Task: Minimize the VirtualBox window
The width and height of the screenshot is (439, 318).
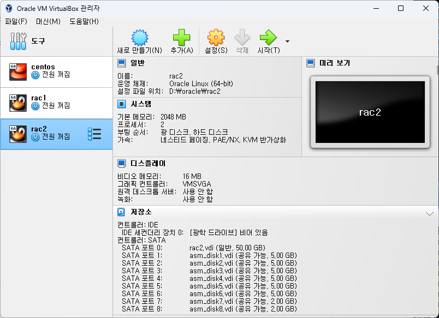Action: click(376, 8)
